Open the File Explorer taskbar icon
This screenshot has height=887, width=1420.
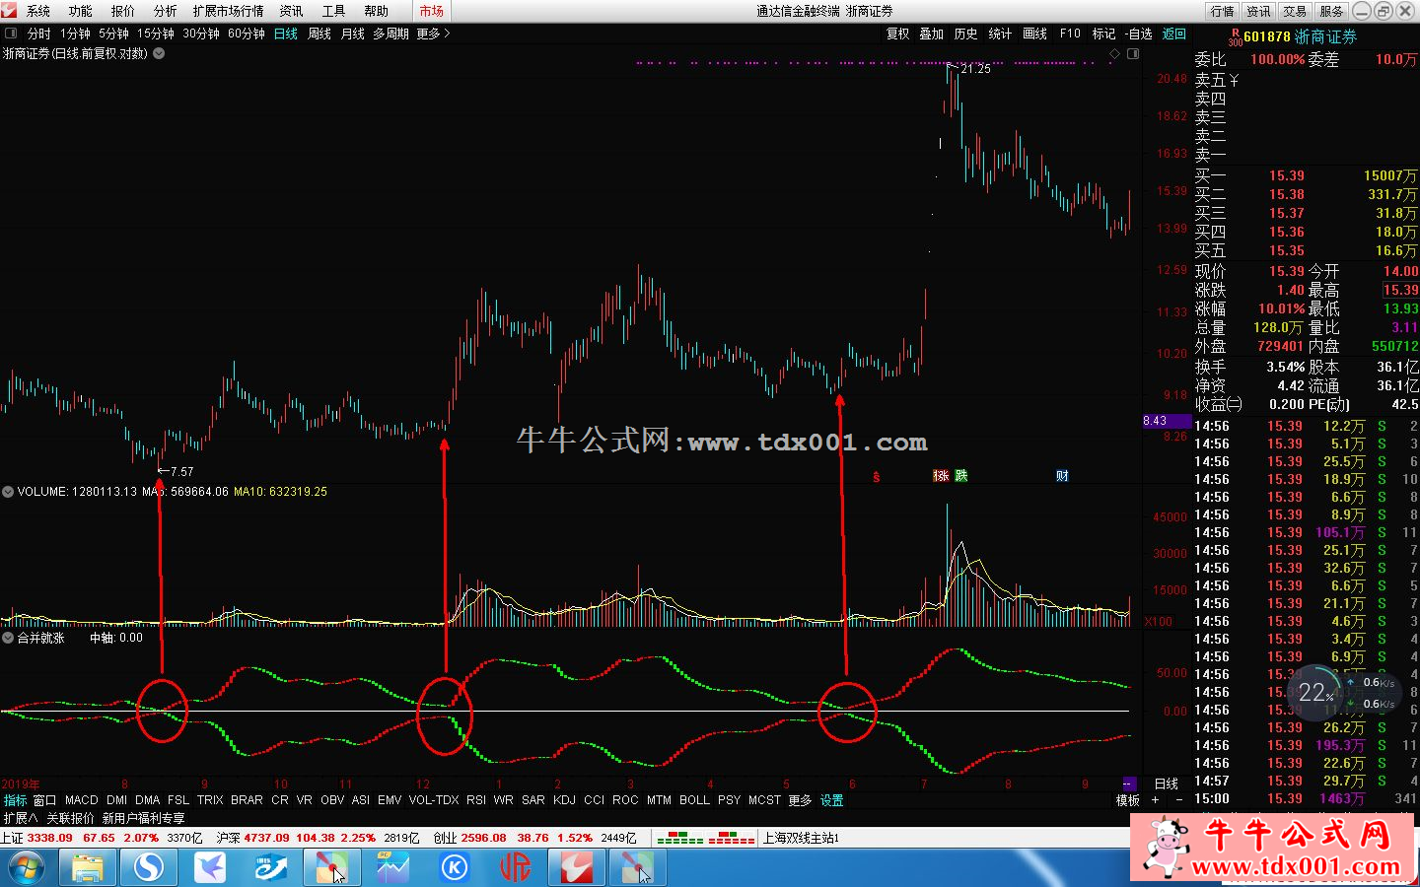[88, 868]
